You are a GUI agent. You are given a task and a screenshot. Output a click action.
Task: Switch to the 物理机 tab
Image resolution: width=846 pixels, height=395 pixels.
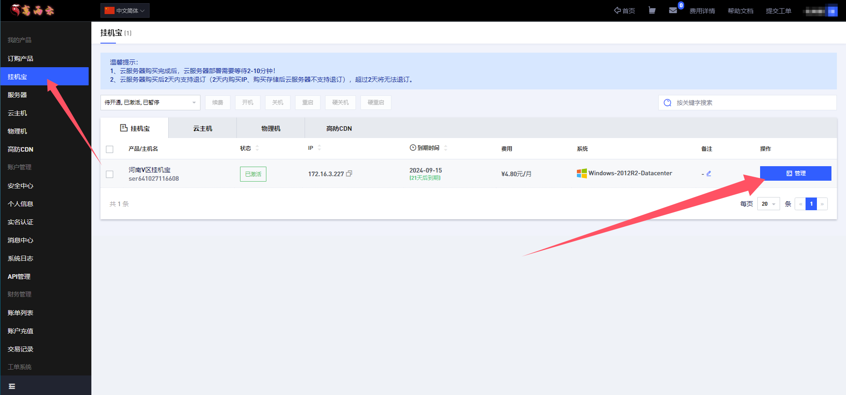click(271, 128)
